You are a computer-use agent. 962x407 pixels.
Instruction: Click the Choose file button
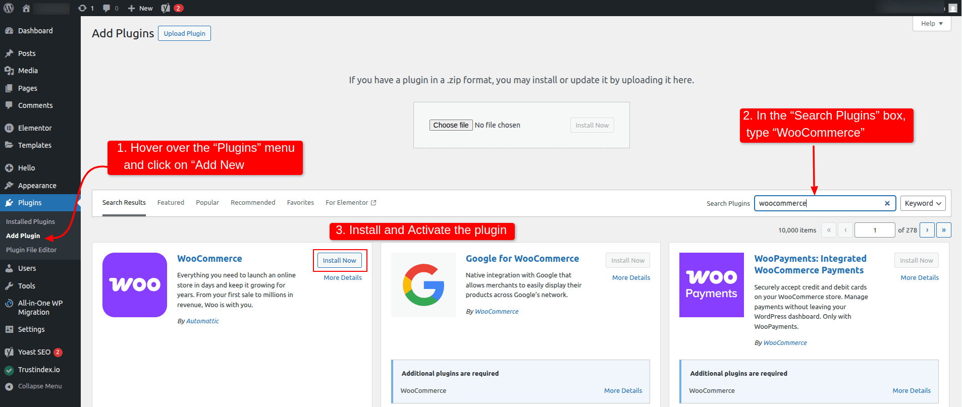click(x=451, y=125)
